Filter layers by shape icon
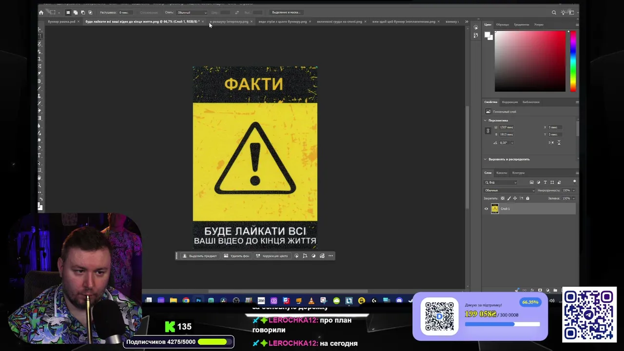 coord(552,182)
